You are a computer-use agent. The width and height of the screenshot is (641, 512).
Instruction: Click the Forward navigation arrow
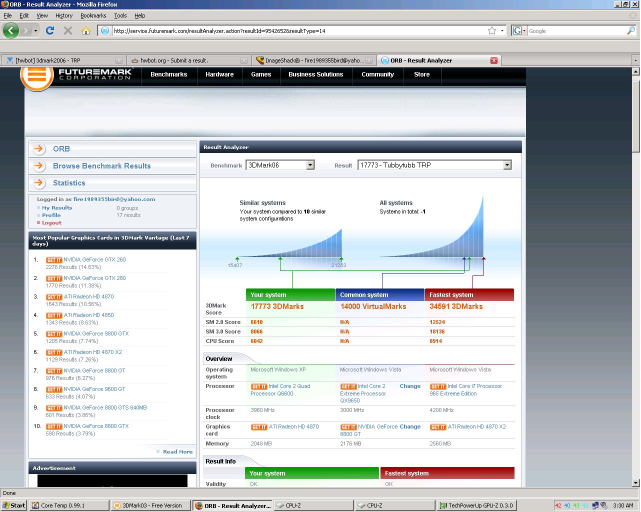point(26,30)
